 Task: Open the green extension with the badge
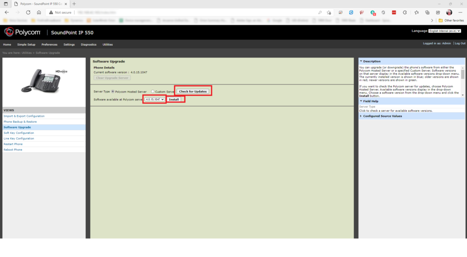(x=373, y=12)
